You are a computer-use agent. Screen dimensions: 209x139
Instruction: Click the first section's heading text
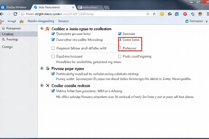coord(81,29)
